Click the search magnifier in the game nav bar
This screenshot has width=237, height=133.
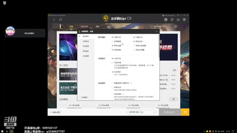pos(175,26)
